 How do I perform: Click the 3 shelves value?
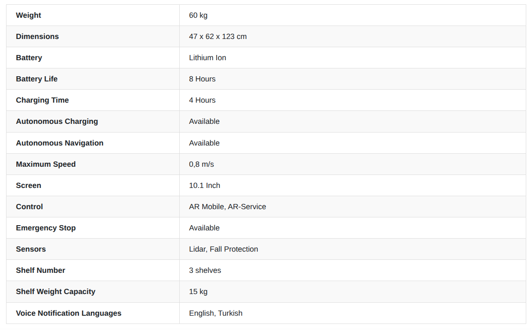[205, 270]
